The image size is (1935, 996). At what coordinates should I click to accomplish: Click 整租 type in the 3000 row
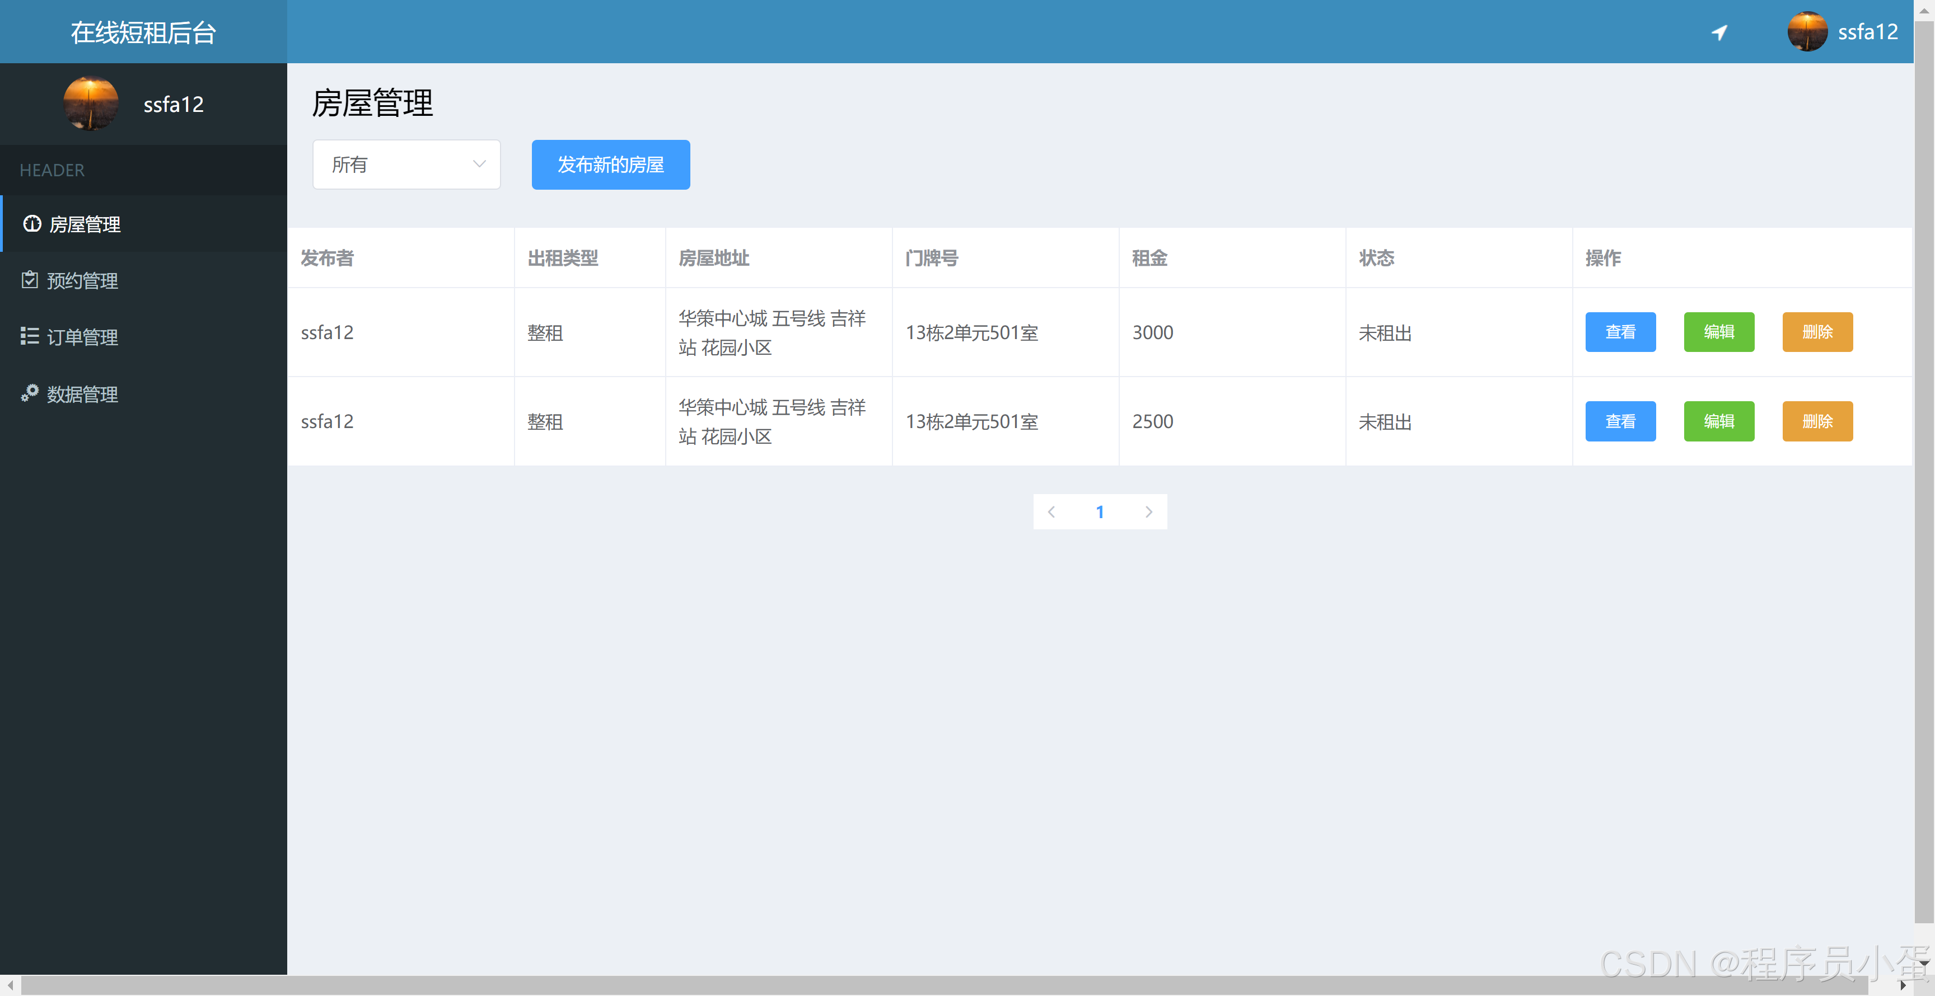click(545, 332)
